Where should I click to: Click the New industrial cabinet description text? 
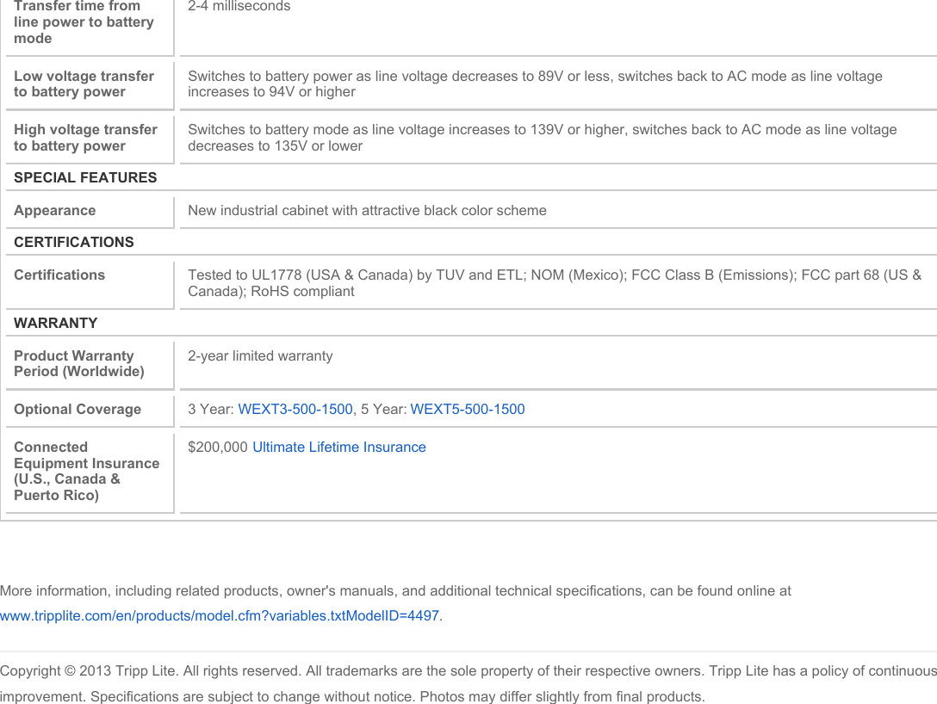(367, 211)
